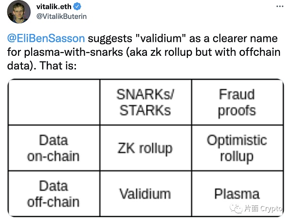
Task: Select the "Optimistic rollup" cell
Action: click(237, 148)
